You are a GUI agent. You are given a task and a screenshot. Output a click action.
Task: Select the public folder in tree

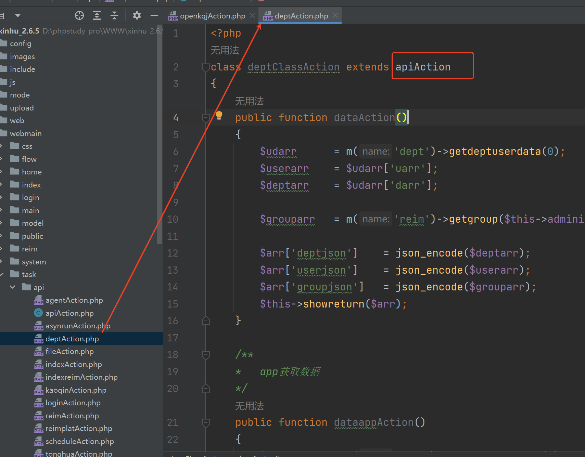pyautogui.click(x=32, y=236)
